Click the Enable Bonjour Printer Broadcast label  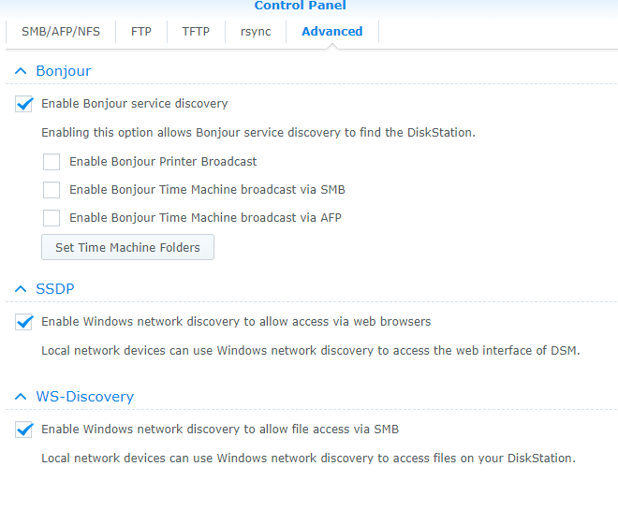tap(163, 162)
